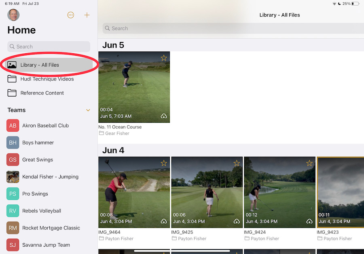The image size is (364, 254).
Task: Download IMG_9424 from cloud
Action: [309, 221]
